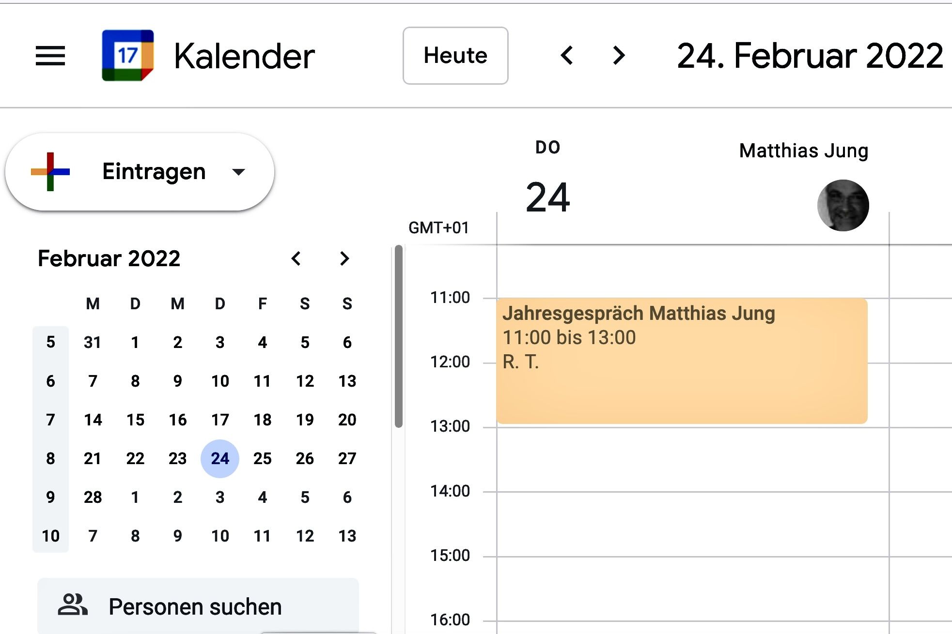The height and width of the screenshot is (634, 952).
Task: Click the people icon beside Personen suchen
Action: point(73,605)
